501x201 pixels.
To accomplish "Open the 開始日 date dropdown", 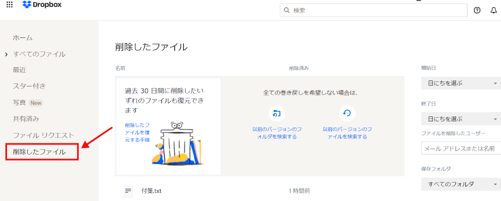I will 461,83.
